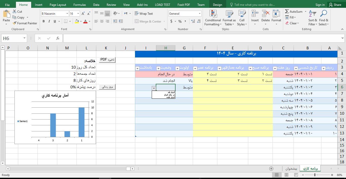Screen dimensions: 346x179
Task: Open the Format cells menu
Action: coord(276,18)
